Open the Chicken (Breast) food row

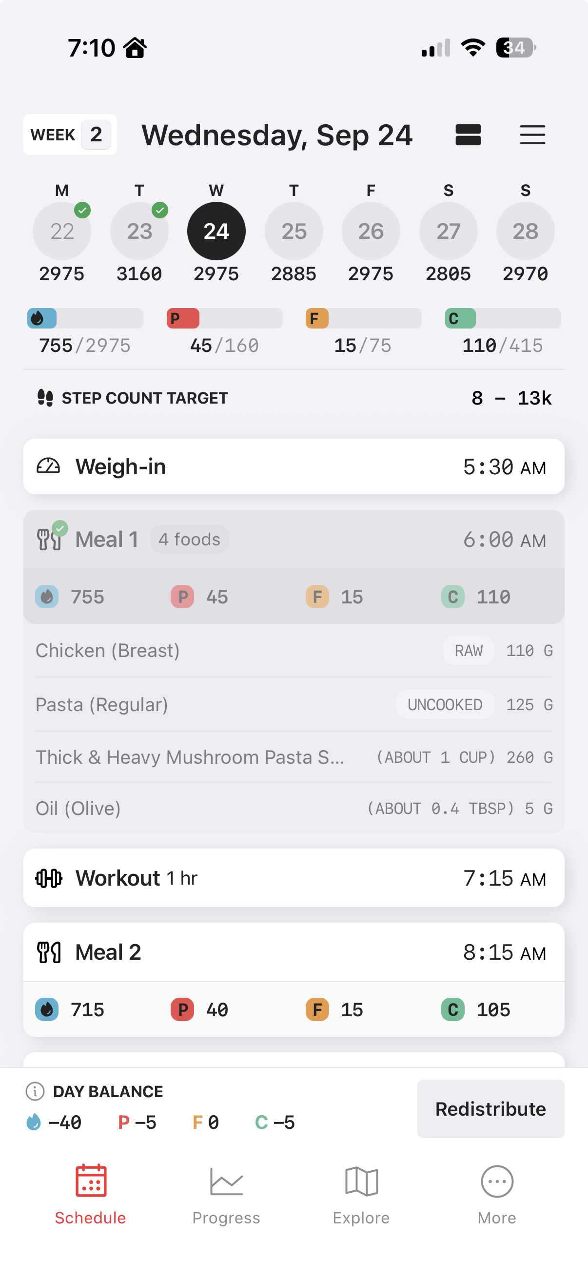[294, 650]
